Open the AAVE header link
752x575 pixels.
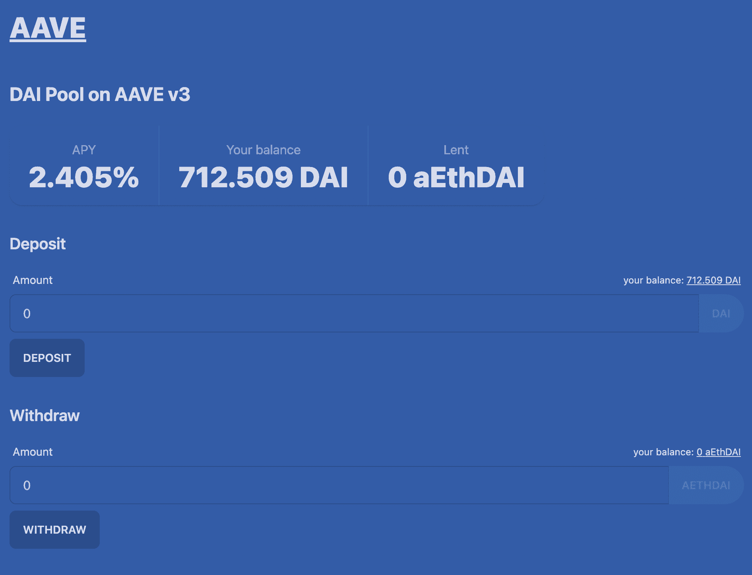click(x=48, y=28)
